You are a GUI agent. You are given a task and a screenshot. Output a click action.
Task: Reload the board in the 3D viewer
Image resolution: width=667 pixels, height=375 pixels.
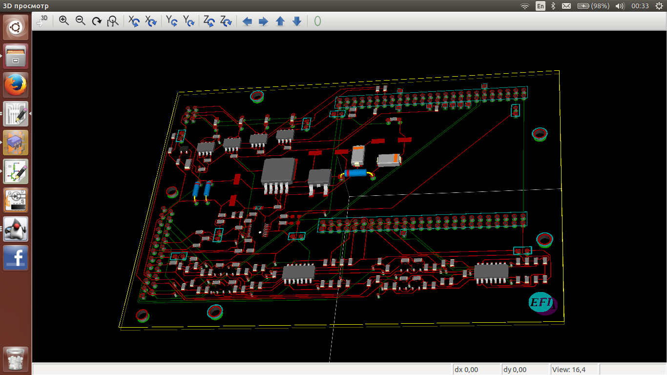[x=42, y=21]
